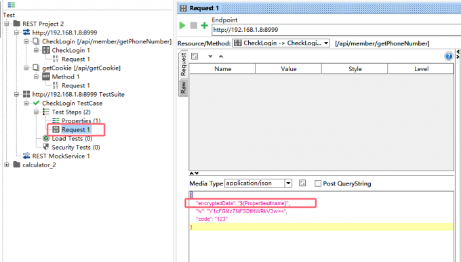Add new endpoint with green plus icon

pos(204,26)
